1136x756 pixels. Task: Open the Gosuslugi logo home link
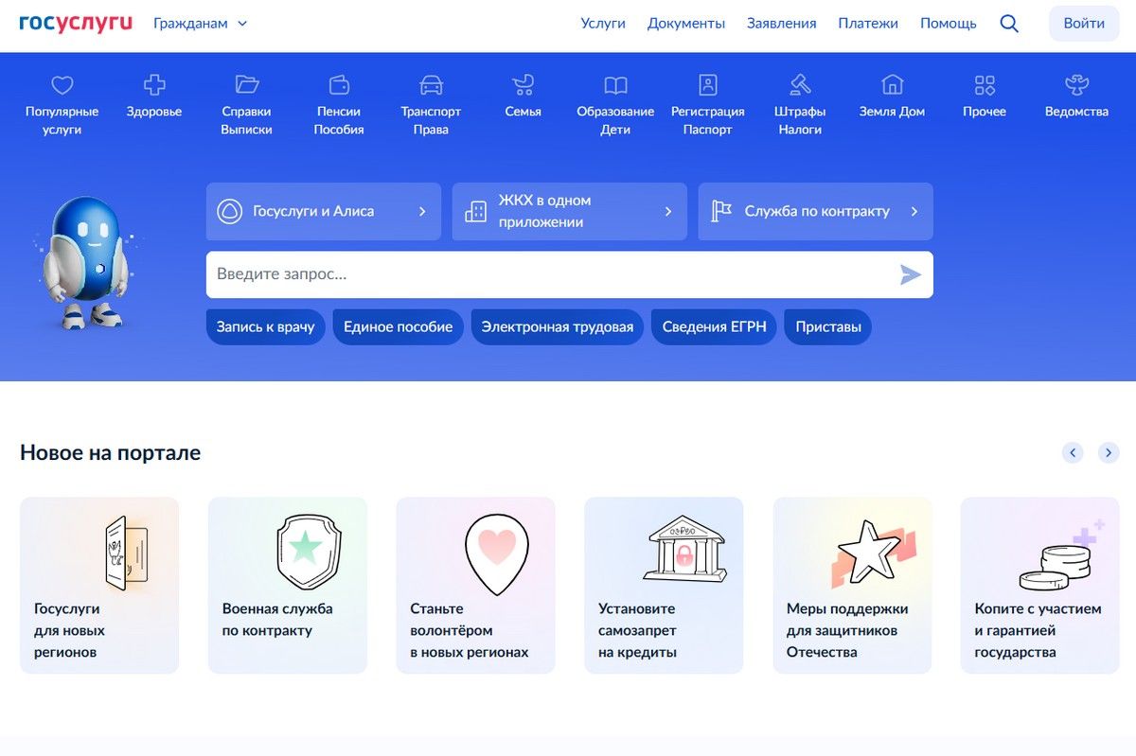(76, 23)
